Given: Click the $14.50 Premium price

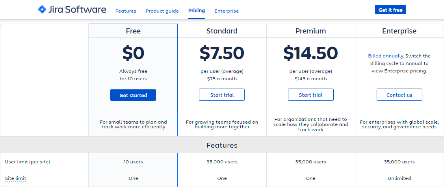Looking at the screenshot, I should [x=311, y=53].
